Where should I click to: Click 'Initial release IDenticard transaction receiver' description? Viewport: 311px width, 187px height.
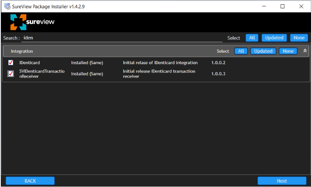(159, 74)
